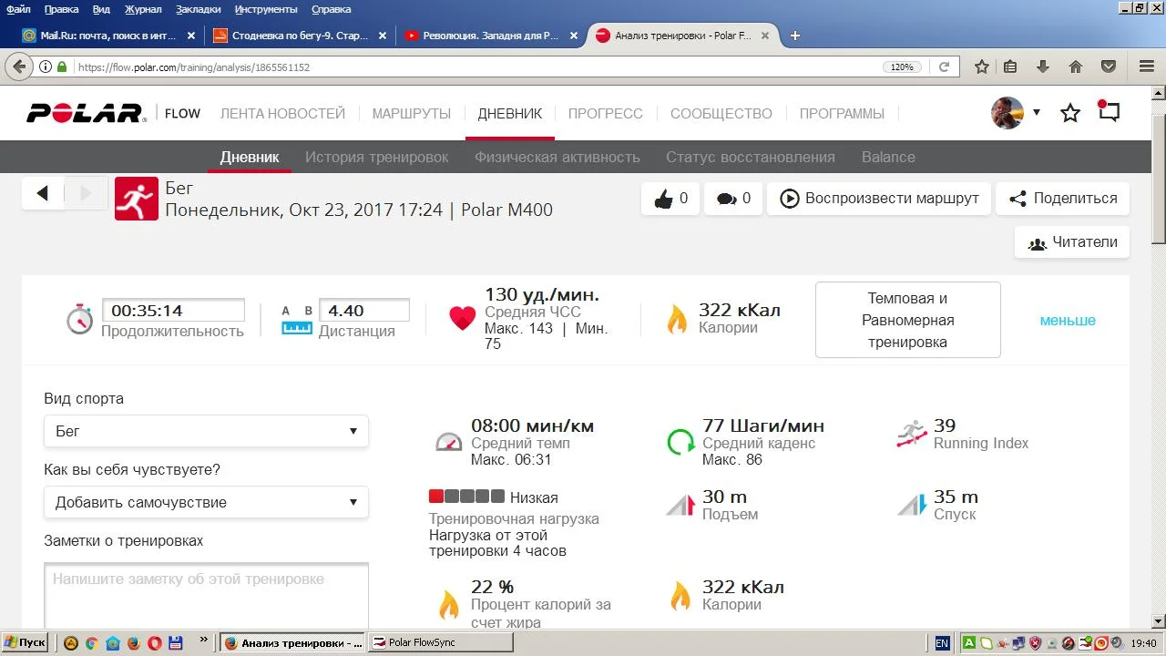Click the EN language indicator in tray

942,643
